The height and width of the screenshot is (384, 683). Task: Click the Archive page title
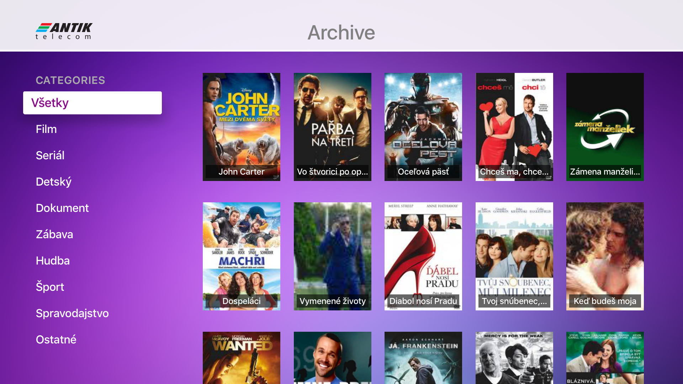(341, 32)
